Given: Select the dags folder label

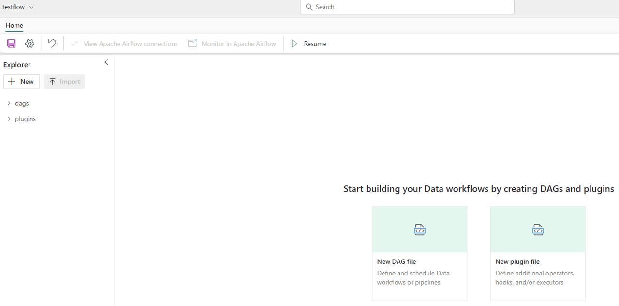Looking at the screenshot, I should 22,103.
